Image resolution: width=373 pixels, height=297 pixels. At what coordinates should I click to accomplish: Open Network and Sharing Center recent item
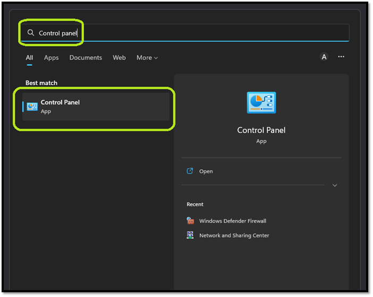[x=234, y=235]
